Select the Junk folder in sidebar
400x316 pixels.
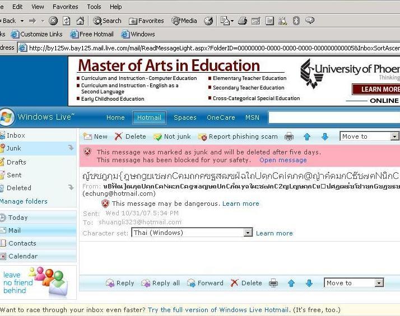pos(14,148)
